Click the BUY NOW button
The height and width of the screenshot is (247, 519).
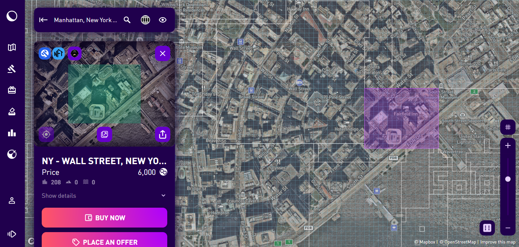tap(104, 218)
